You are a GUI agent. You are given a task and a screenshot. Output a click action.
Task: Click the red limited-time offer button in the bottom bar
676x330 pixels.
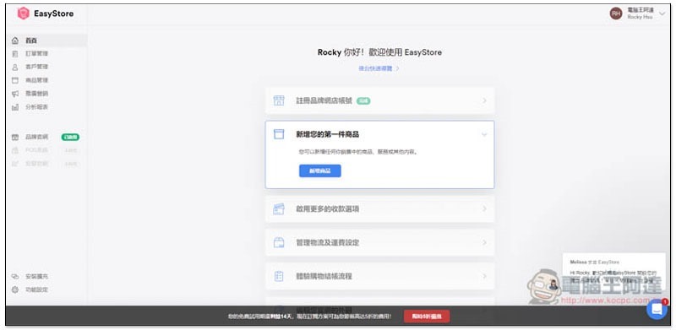(x=427, y=316)
